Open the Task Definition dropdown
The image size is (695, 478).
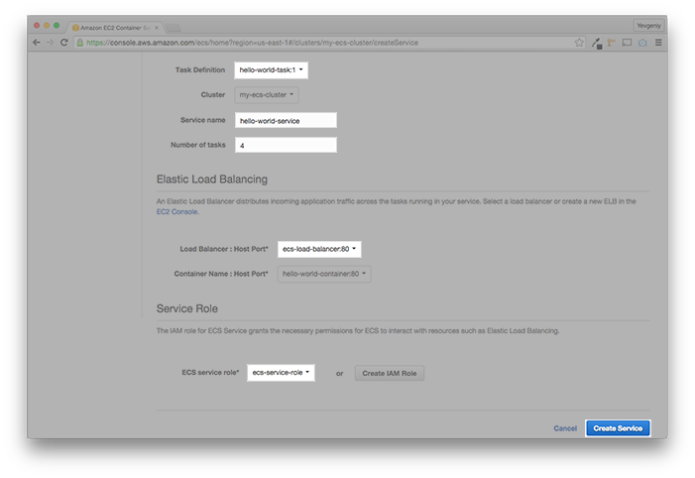271,70
